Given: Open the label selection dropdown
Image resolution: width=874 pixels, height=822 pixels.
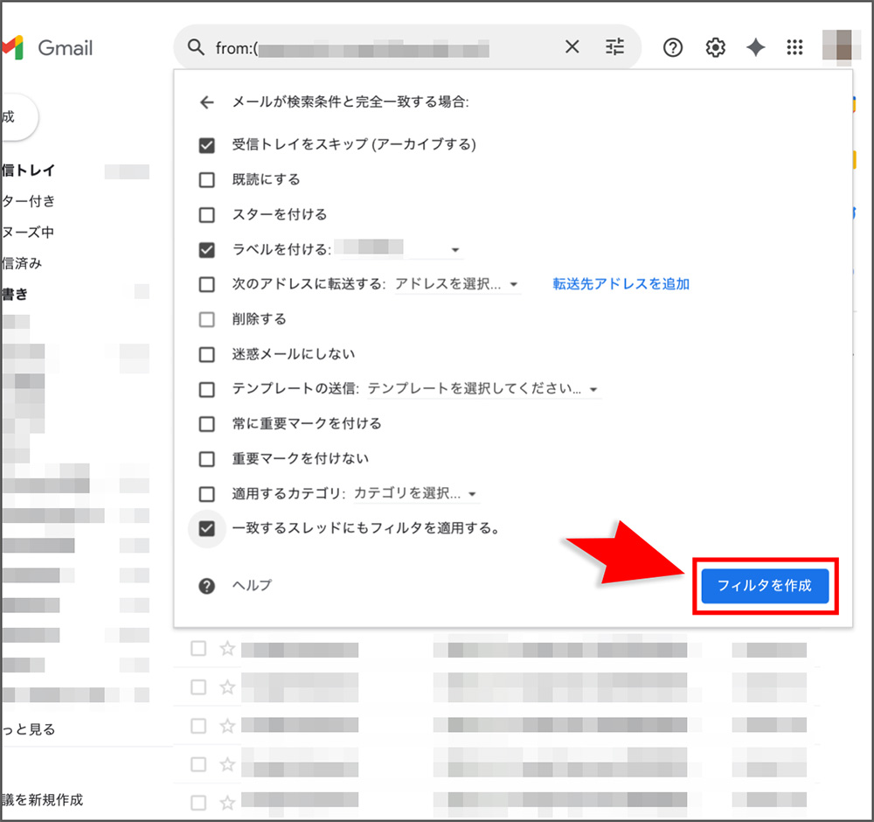Looking at the screenshot, I should coord(401,249).
